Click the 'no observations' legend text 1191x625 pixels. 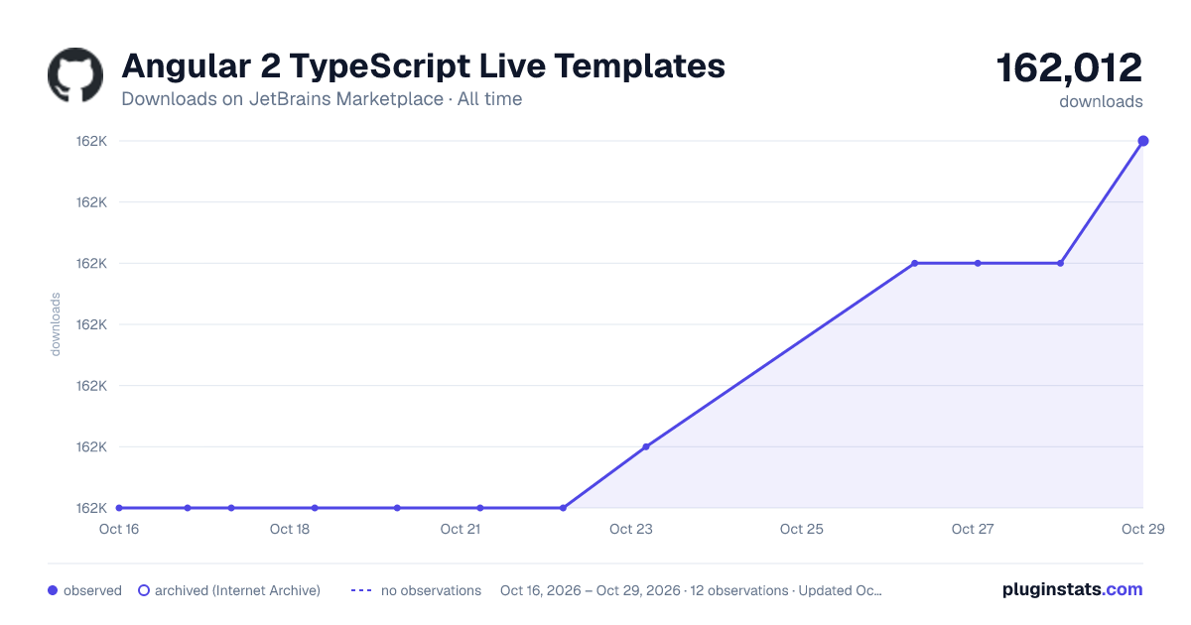[431, 590]
